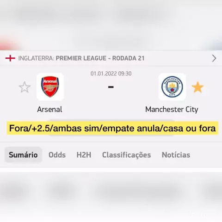Image resolution: width=222 pixels, height=222 pixels.
Task: Unfavorite Manchester City via gold star
Action: [197, 87]
